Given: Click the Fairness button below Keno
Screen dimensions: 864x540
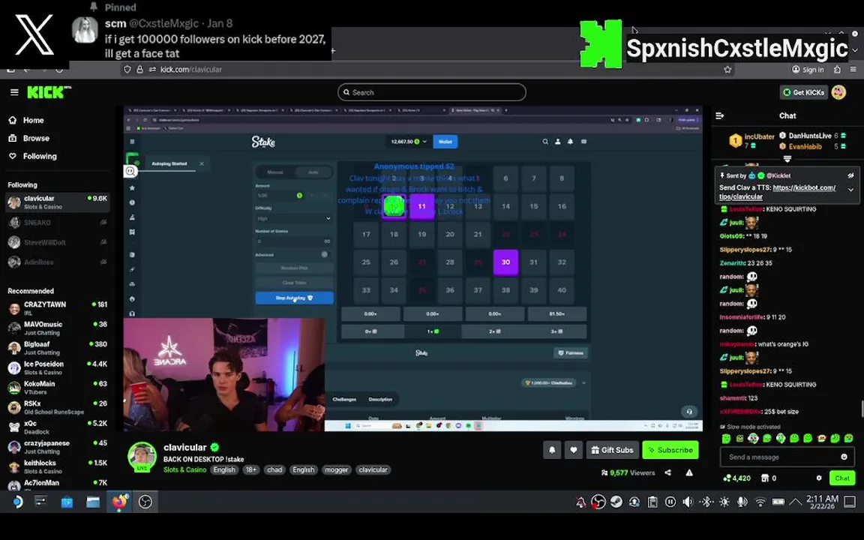Looking at the screenshot, I should [571, 352].
